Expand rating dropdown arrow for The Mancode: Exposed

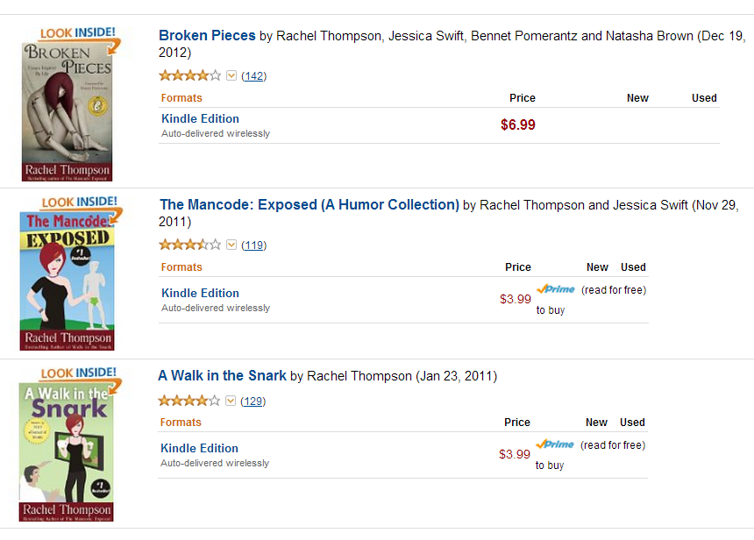click(x=231, y=245)
